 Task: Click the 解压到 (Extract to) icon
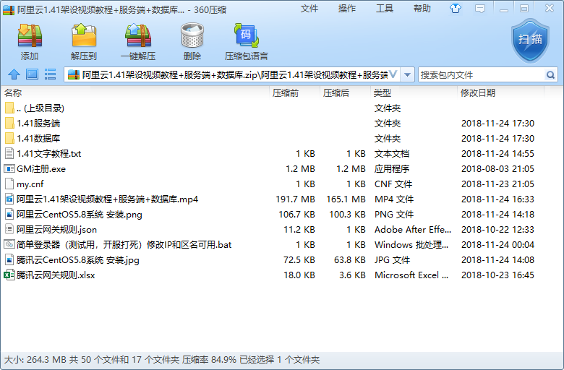tap(84, 35)
